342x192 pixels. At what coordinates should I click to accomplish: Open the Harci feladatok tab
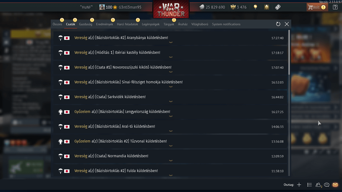pos(127,24)
